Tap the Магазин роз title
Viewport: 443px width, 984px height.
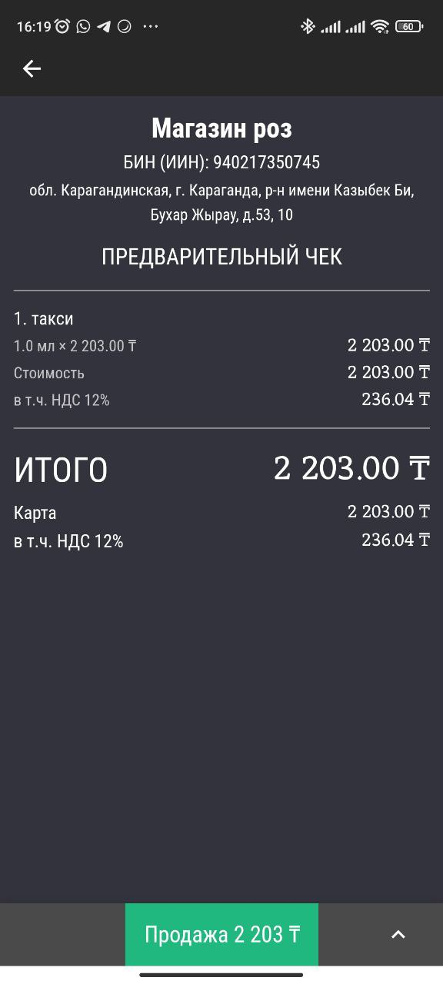[221, 128]
